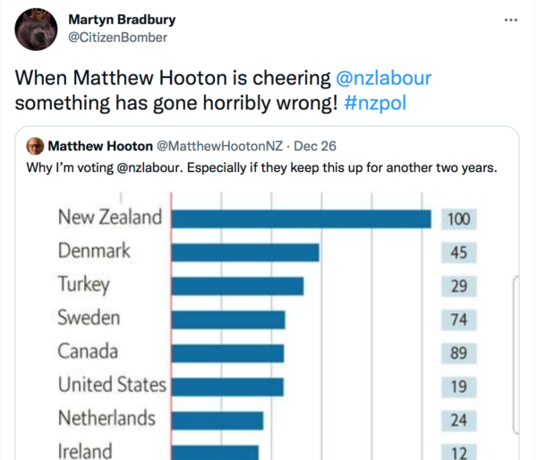Click Martyn Bradbury's profile avatar
The height and width of the screenshot is (460, 537).
[37, 28]
